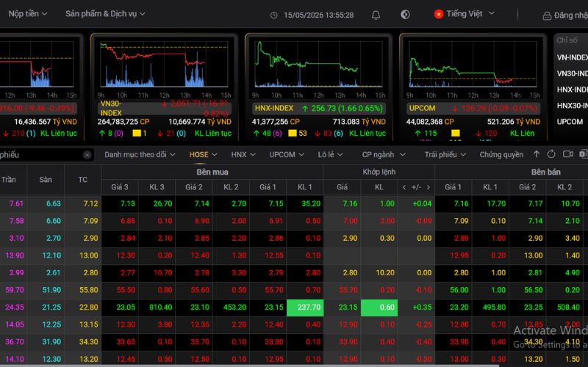Select the Chứng quyền tab
Viewport: 588px width, 367px height.
501,155
